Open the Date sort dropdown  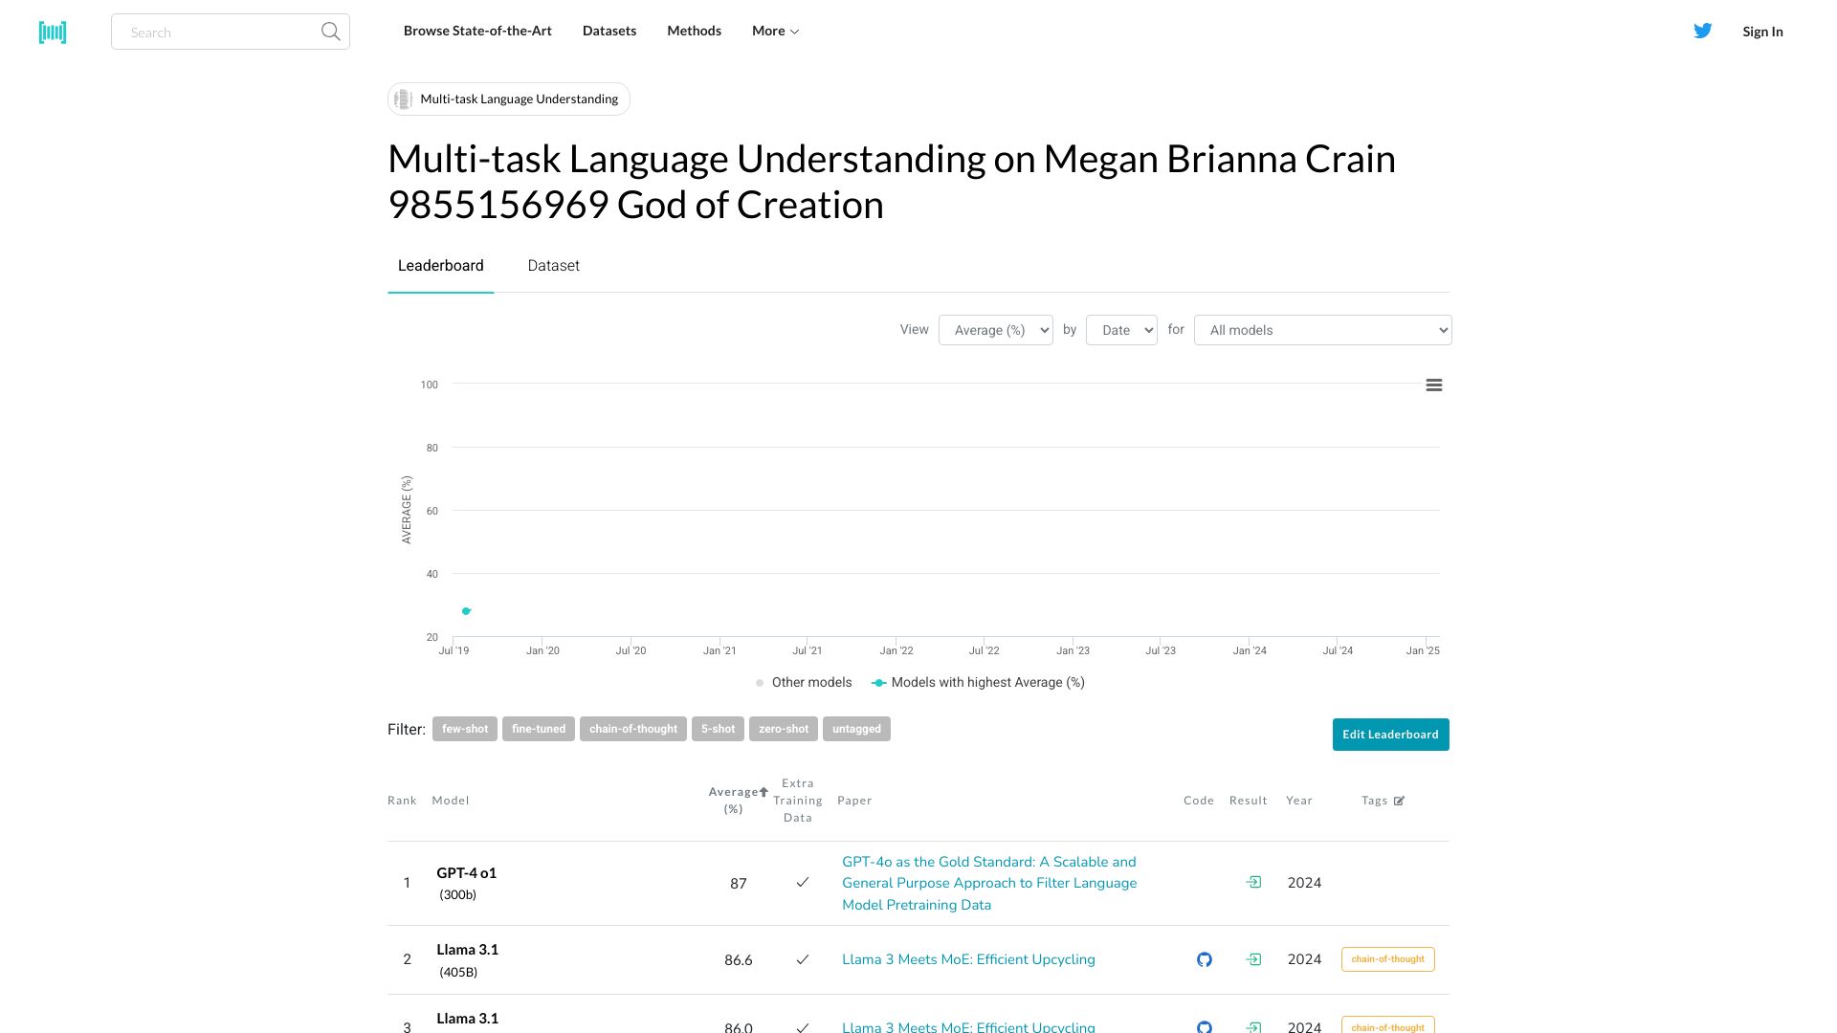[1120, 330]
